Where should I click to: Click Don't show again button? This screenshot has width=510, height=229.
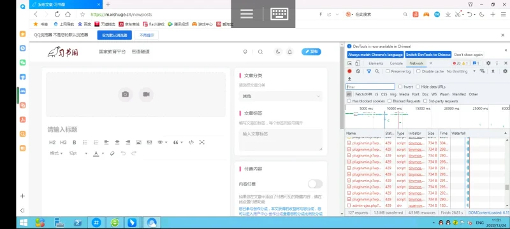pos(469,55)
